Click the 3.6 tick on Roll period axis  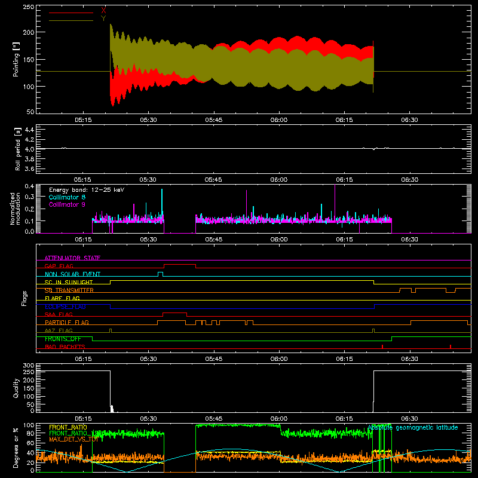(x=29, y=168)
